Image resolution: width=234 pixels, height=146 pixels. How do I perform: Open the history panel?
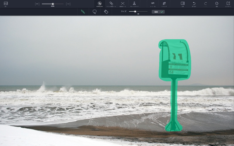[x=217, y=4]
